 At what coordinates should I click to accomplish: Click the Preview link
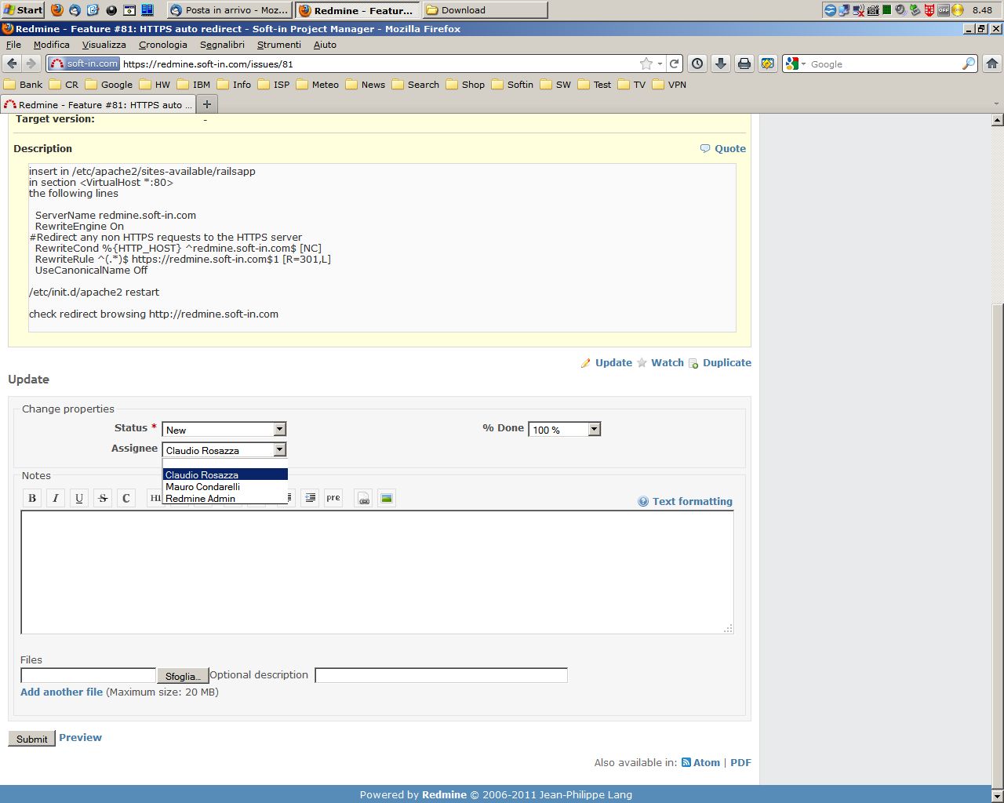tap(80, 737)
